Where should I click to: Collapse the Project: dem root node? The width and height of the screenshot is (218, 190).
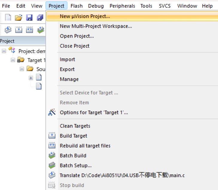4,51
